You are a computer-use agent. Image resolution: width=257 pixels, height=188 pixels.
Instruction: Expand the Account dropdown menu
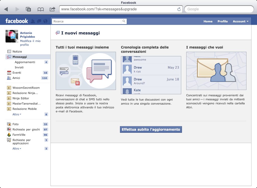point(240,21)
